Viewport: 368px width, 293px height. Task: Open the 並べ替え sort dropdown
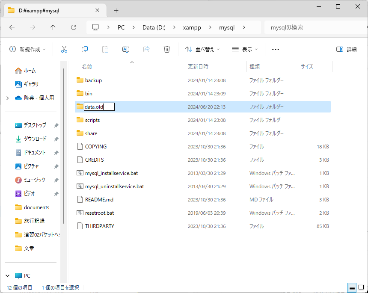pos(202,49)
